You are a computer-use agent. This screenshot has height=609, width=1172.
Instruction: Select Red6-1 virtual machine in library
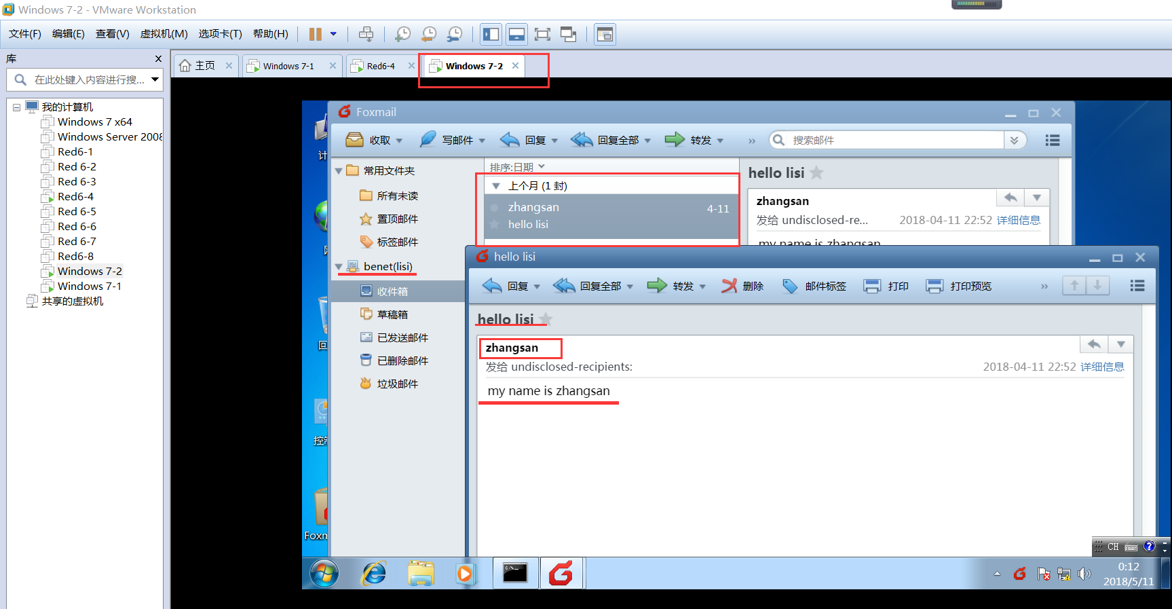click(75, 151)
